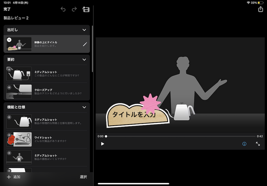Collapse the 出だし section
Viewport: 267px width, 186px height.
click(84, 30)
